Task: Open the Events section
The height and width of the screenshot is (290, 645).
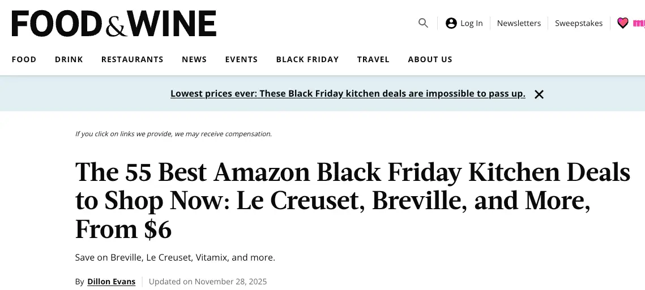Action: coord(241,59)
